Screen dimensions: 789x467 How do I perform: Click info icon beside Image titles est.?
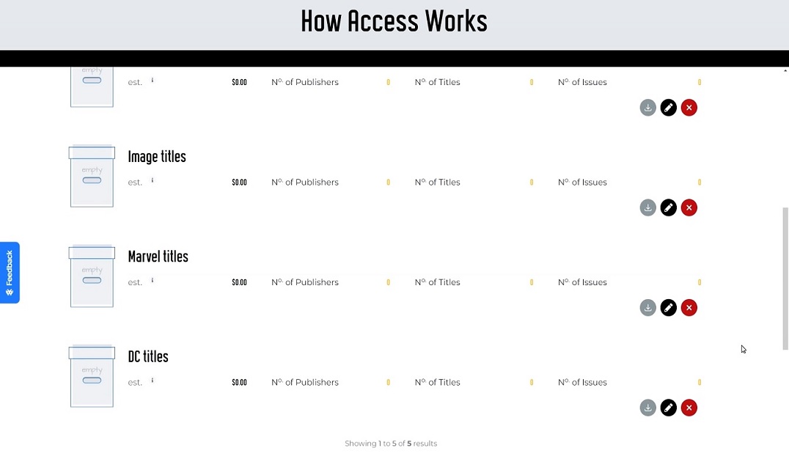[x=153, y=180]
